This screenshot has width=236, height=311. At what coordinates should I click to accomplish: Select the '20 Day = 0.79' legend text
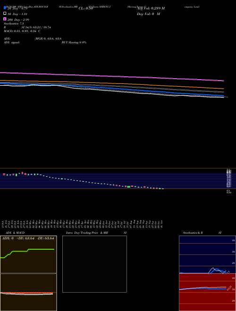pyautogui.click(x=17, y=8)
